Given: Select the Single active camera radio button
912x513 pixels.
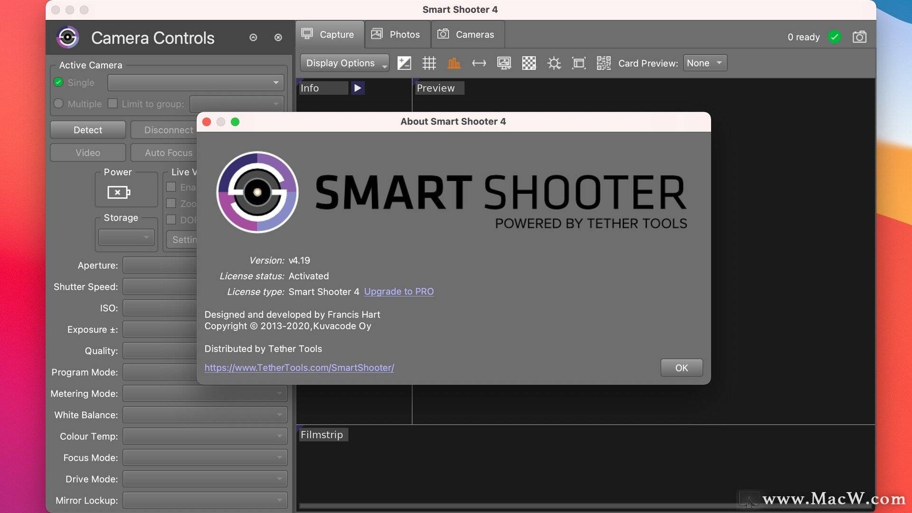Looking at the screenshot, I should pyautogui.click(x=58, y=82).
